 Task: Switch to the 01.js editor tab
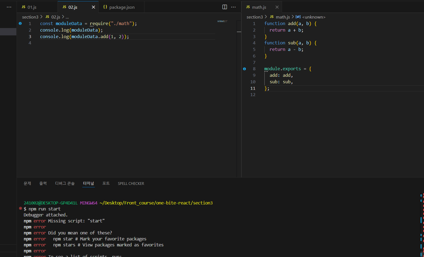click(37, 7)
